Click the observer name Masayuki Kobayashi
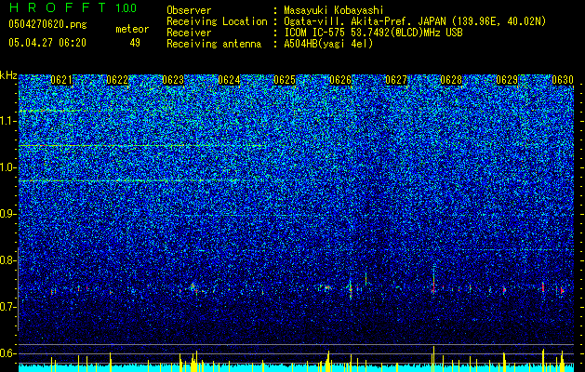This screenshot has height=372, width=585. coord(334,10)
